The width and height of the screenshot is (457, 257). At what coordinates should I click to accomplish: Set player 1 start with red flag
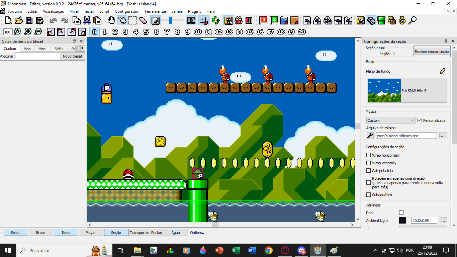coord(264,20)
